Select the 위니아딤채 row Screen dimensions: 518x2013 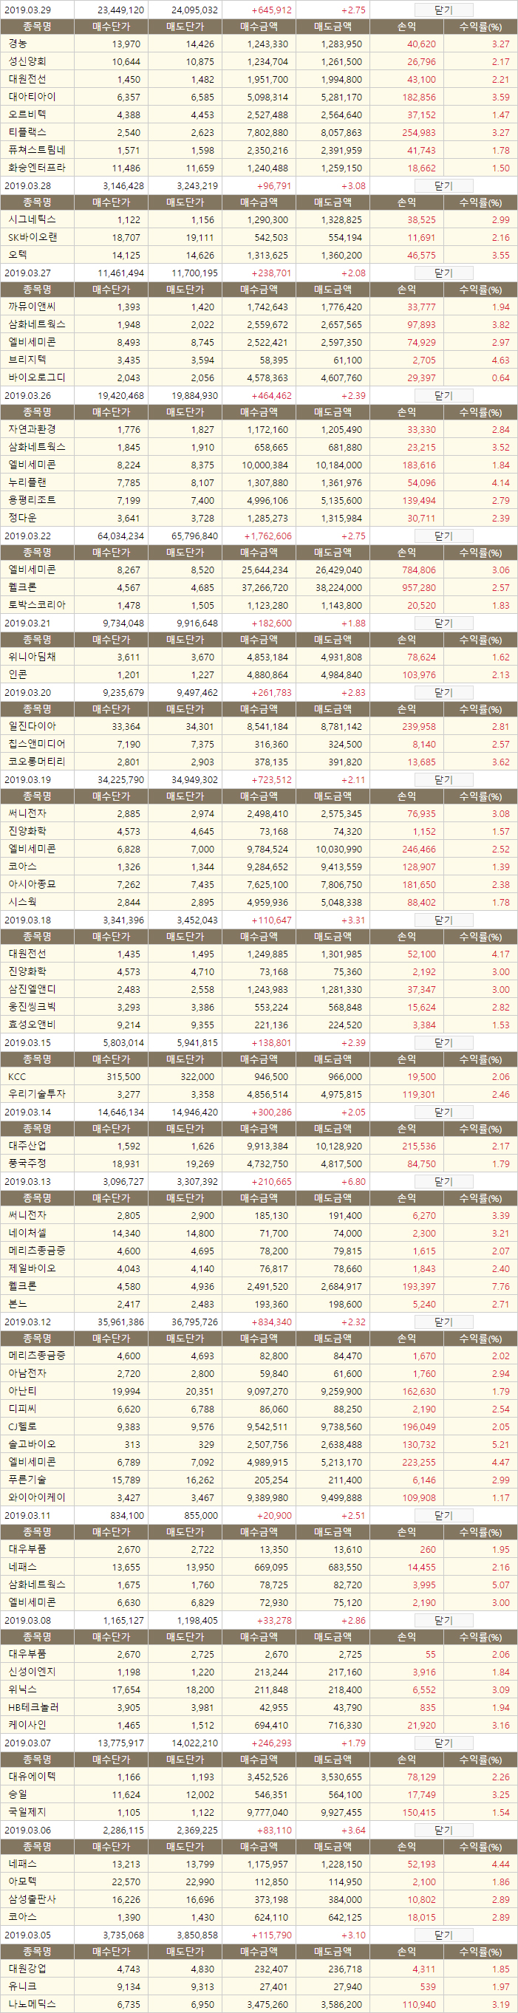(259, 657)
